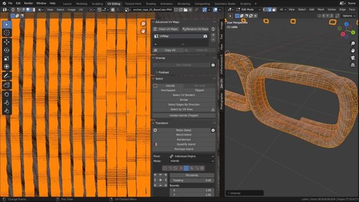Click download icon beside Select by UV Area

click(x=213, y=109)
